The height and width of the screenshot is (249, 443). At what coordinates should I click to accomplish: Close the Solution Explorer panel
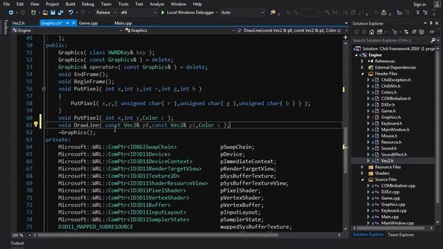point(437,23)
